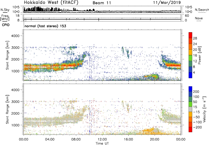Click the blue bottom of the power colorbar

coord(190,75)
